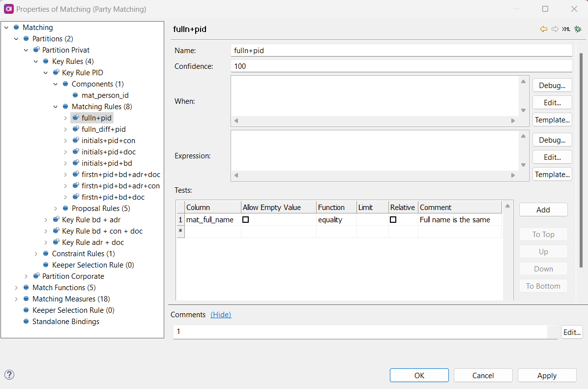Select the Matching root node
This screenshot has width=588, height=389.
tap(38, 28)
